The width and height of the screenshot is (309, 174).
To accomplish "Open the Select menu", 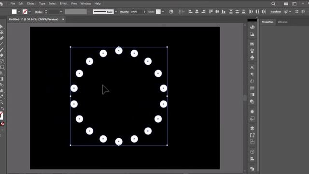I will [53, 3].
